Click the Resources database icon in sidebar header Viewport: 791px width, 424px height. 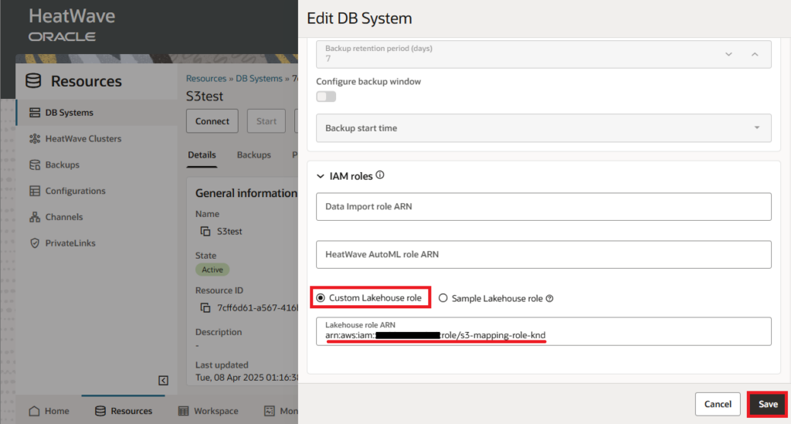[x=33, y=80]
